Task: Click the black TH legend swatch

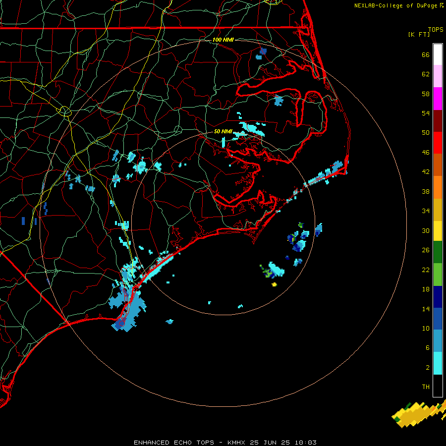Action: click(438, 386)
